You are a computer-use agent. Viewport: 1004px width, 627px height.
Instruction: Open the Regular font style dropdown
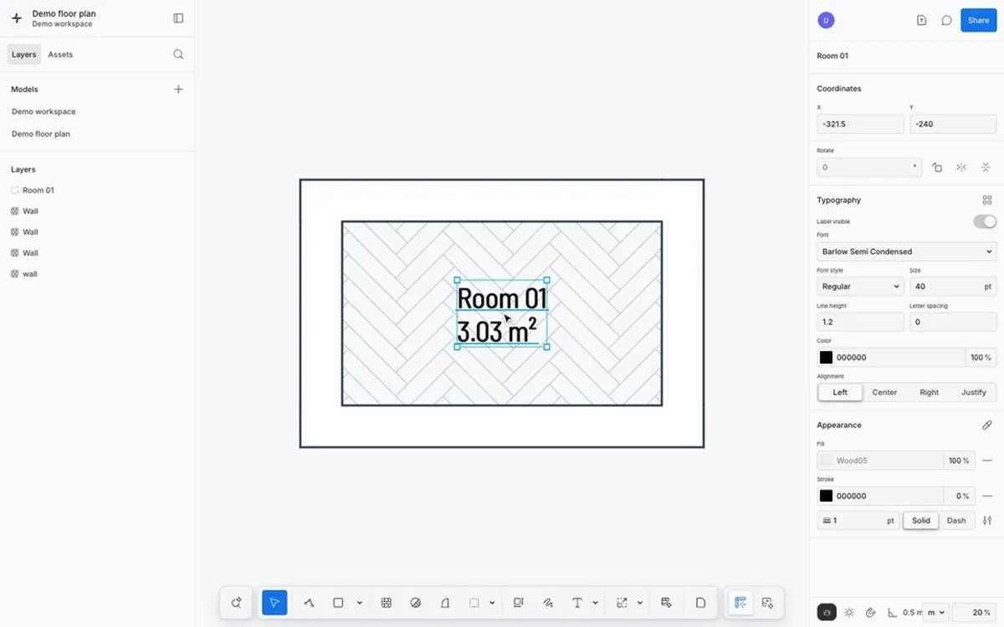[x=860, y=287]
